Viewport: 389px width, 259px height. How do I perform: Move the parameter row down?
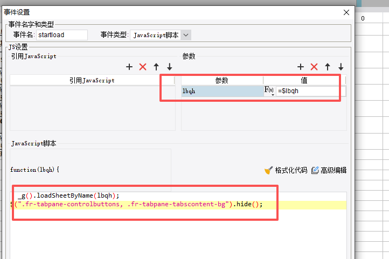[x=341, y=67]
